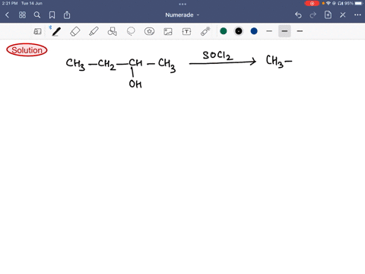
Task: Choose the blue pen color
Action: click(254, 31)
